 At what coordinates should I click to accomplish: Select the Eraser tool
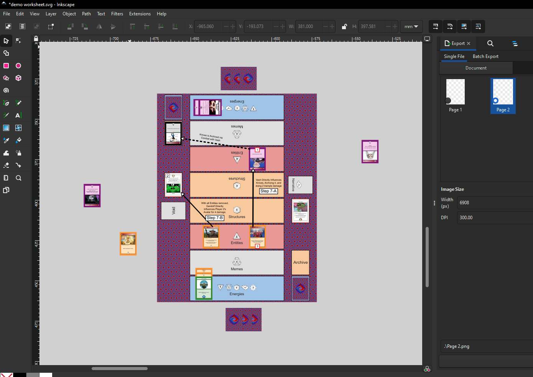(6, 165)
